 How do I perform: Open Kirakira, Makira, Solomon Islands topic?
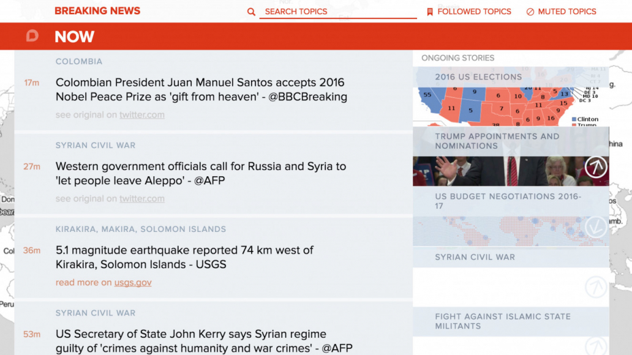tap(141, 230)
